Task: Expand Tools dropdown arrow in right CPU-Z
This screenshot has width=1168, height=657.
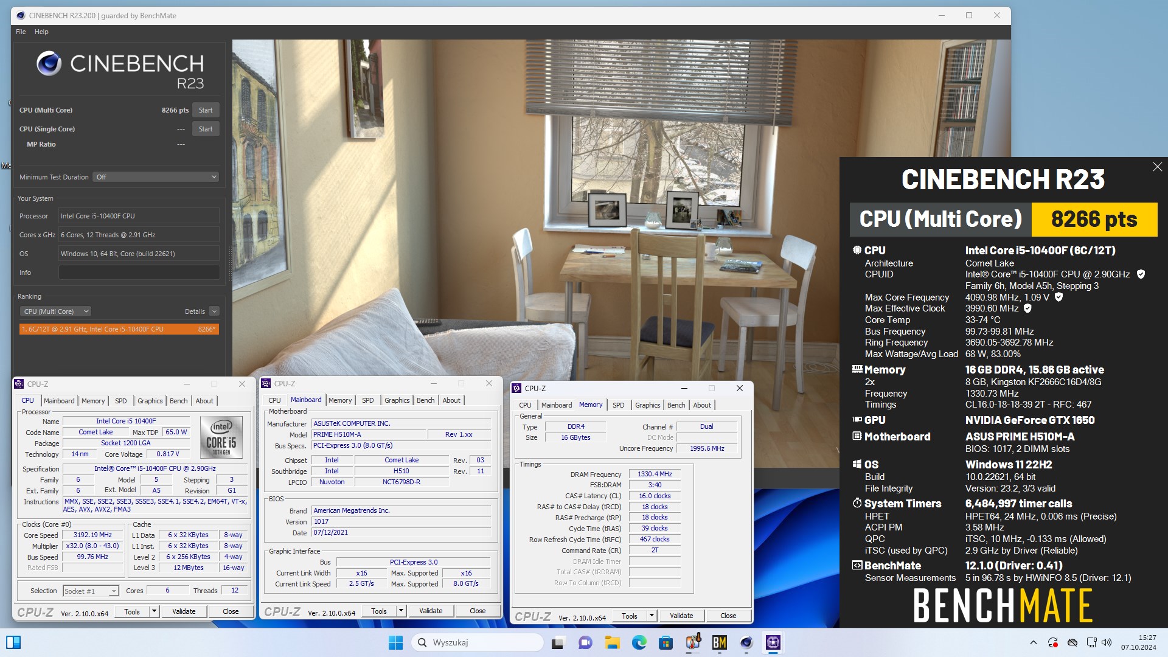Action: pyautogui.click(x=652, y=616)
